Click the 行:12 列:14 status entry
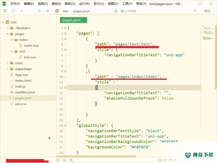Image resolution: width=217 pixels, height=163 pixels. point(168,160)
